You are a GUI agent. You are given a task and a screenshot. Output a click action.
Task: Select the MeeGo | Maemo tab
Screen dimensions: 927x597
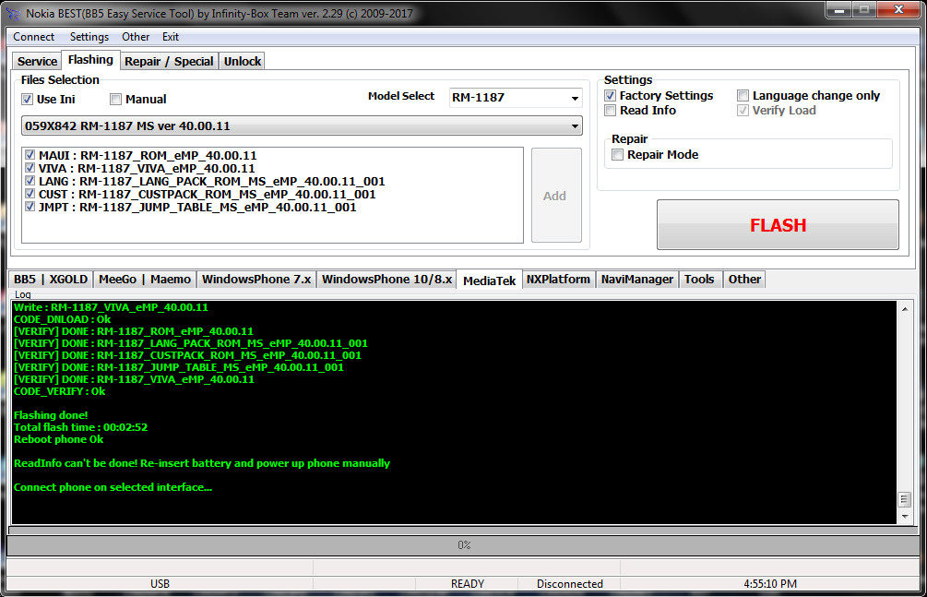point(145,280)
